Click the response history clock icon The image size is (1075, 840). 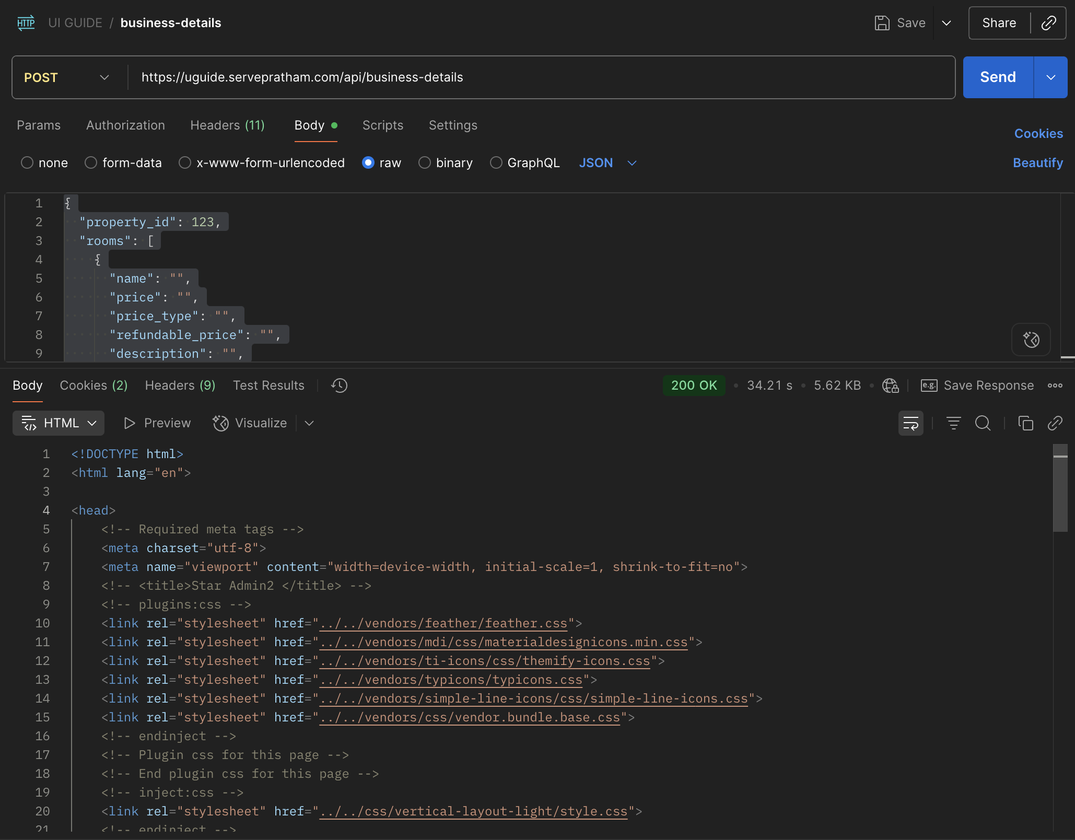pos(339,386)
